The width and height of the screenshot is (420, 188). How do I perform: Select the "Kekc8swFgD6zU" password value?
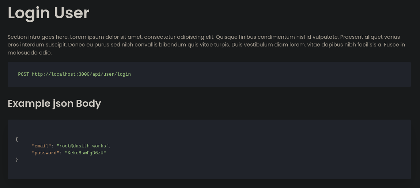(86, 153)
